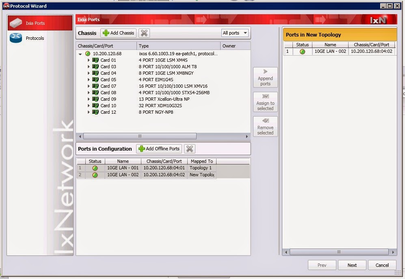This screenshot has height=279, width=405.
Task: Collapse the 10.200.120.68 chassis node
Action: [80, 53]
